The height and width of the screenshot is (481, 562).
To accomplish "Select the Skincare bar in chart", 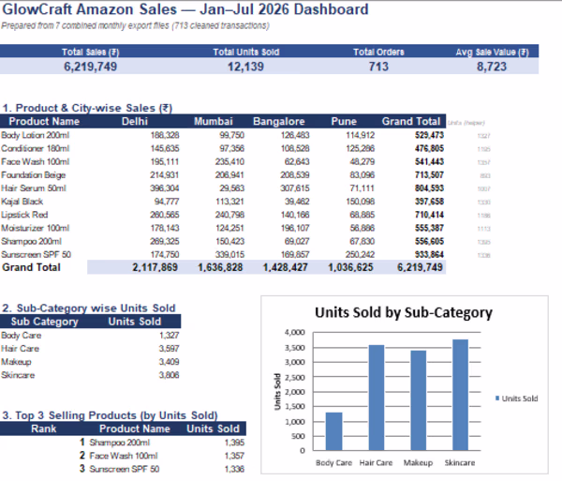I will point(460,395).
